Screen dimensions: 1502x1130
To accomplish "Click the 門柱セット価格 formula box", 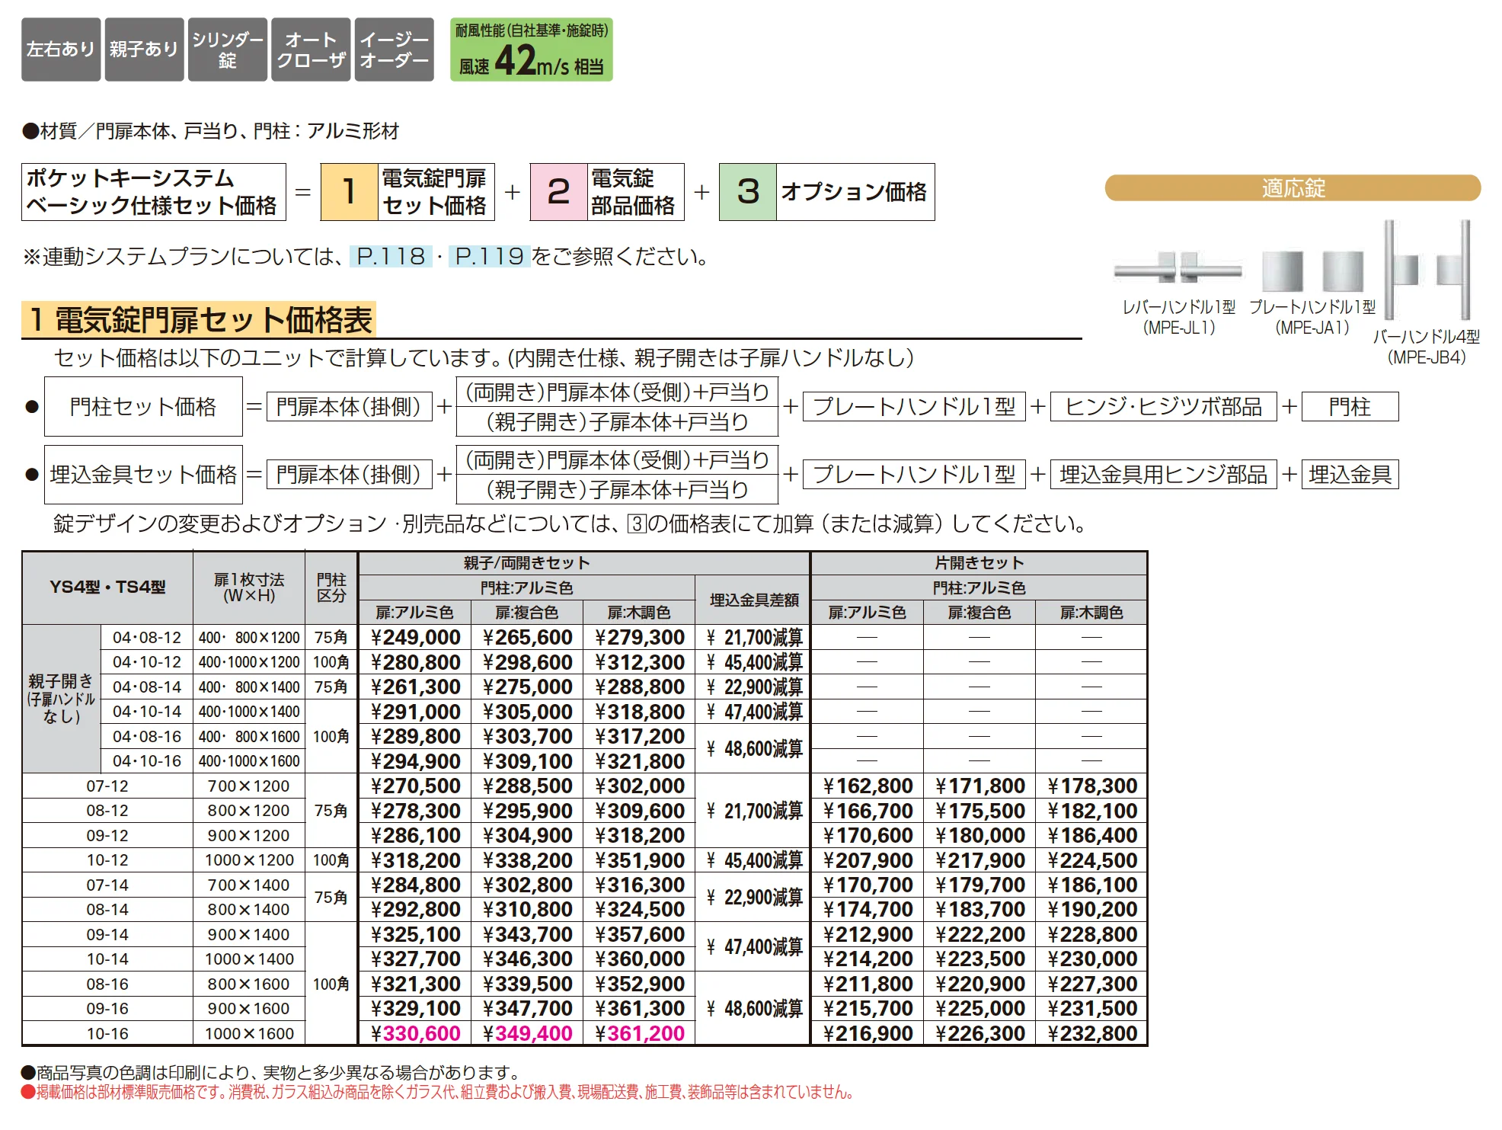I will click(x=143, y=406).
